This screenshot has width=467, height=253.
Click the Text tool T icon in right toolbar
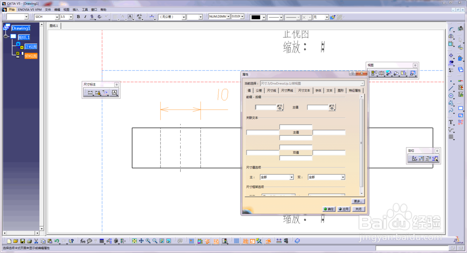451,123
